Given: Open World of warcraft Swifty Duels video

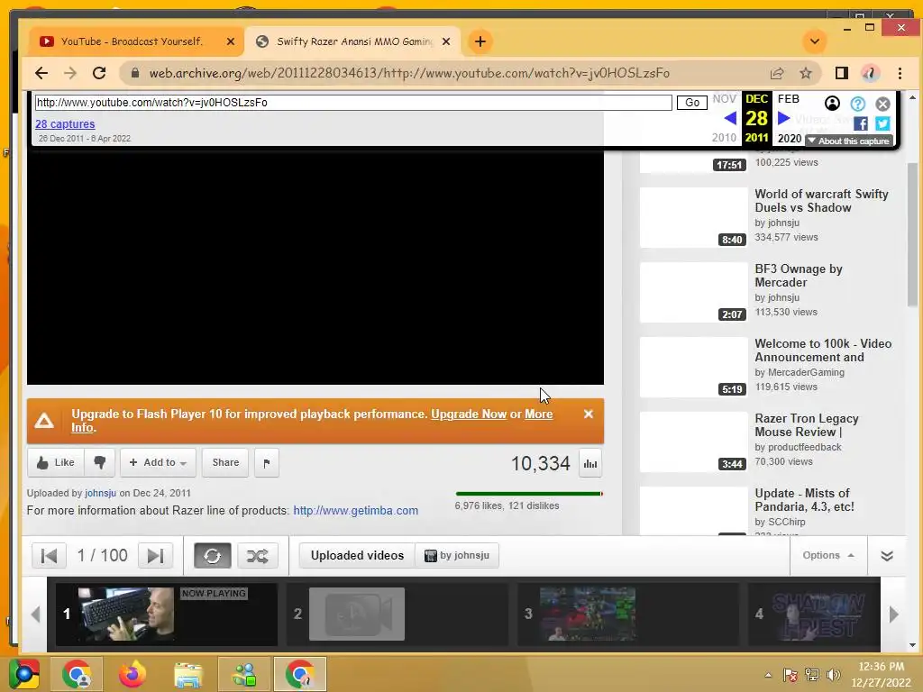Looking at the screenshot, I should tap(821, 201).
